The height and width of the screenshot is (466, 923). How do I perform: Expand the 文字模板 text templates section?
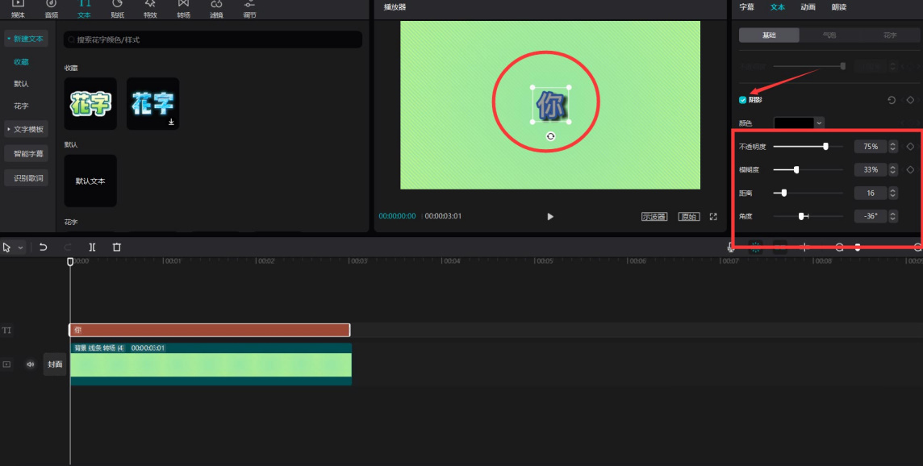point(25,129)
